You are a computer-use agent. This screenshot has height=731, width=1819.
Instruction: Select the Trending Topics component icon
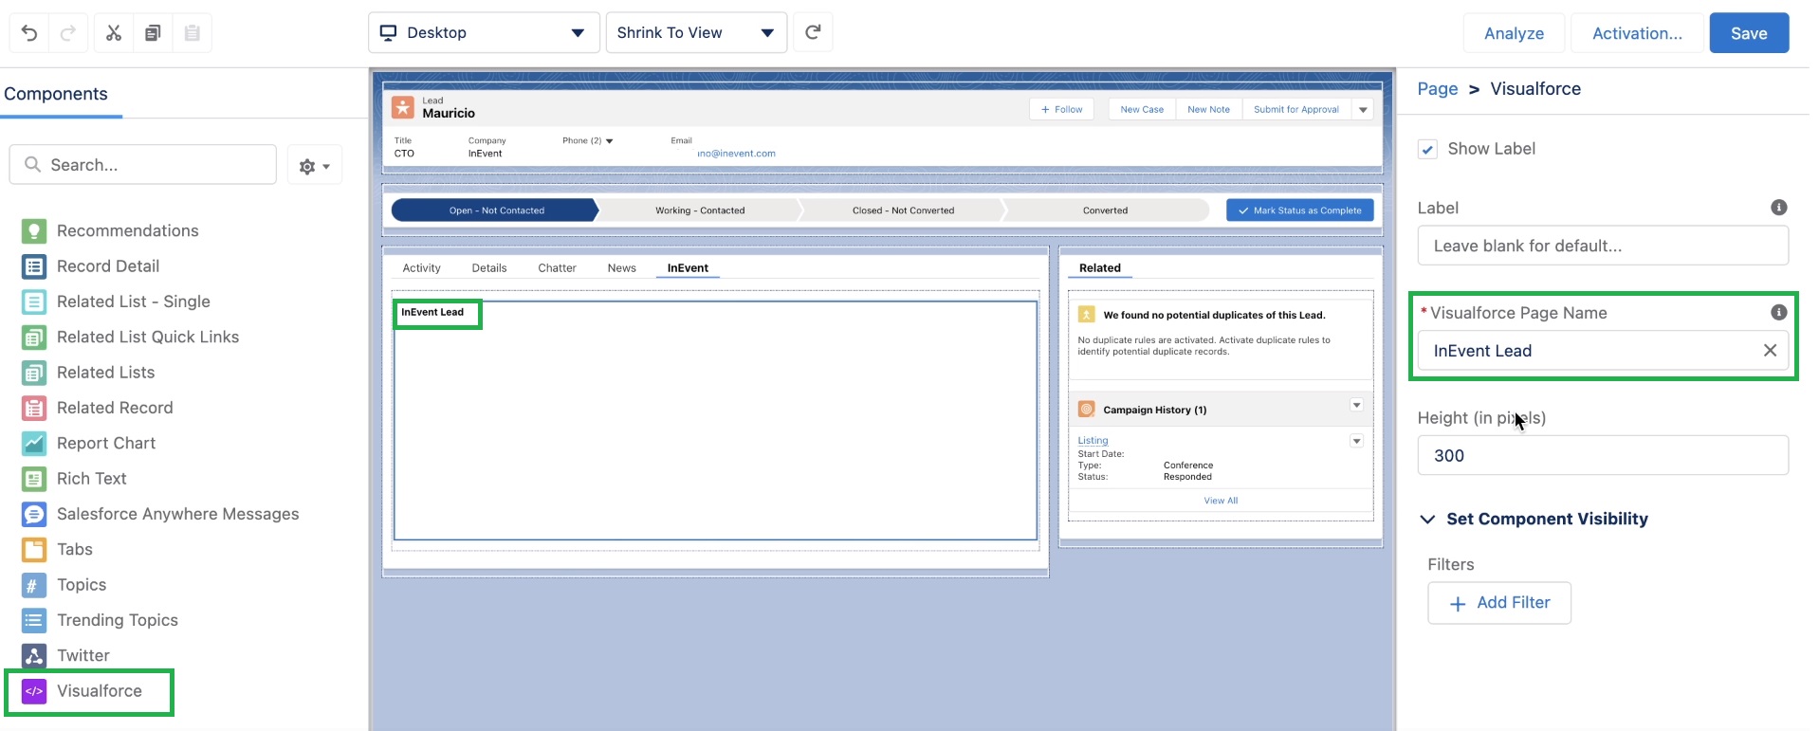point(34,620)
